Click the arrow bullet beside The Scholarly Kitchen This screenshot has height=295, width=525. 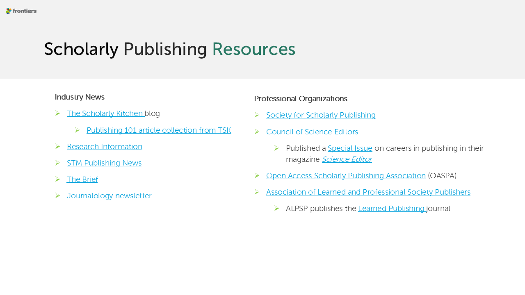(58, 113)
